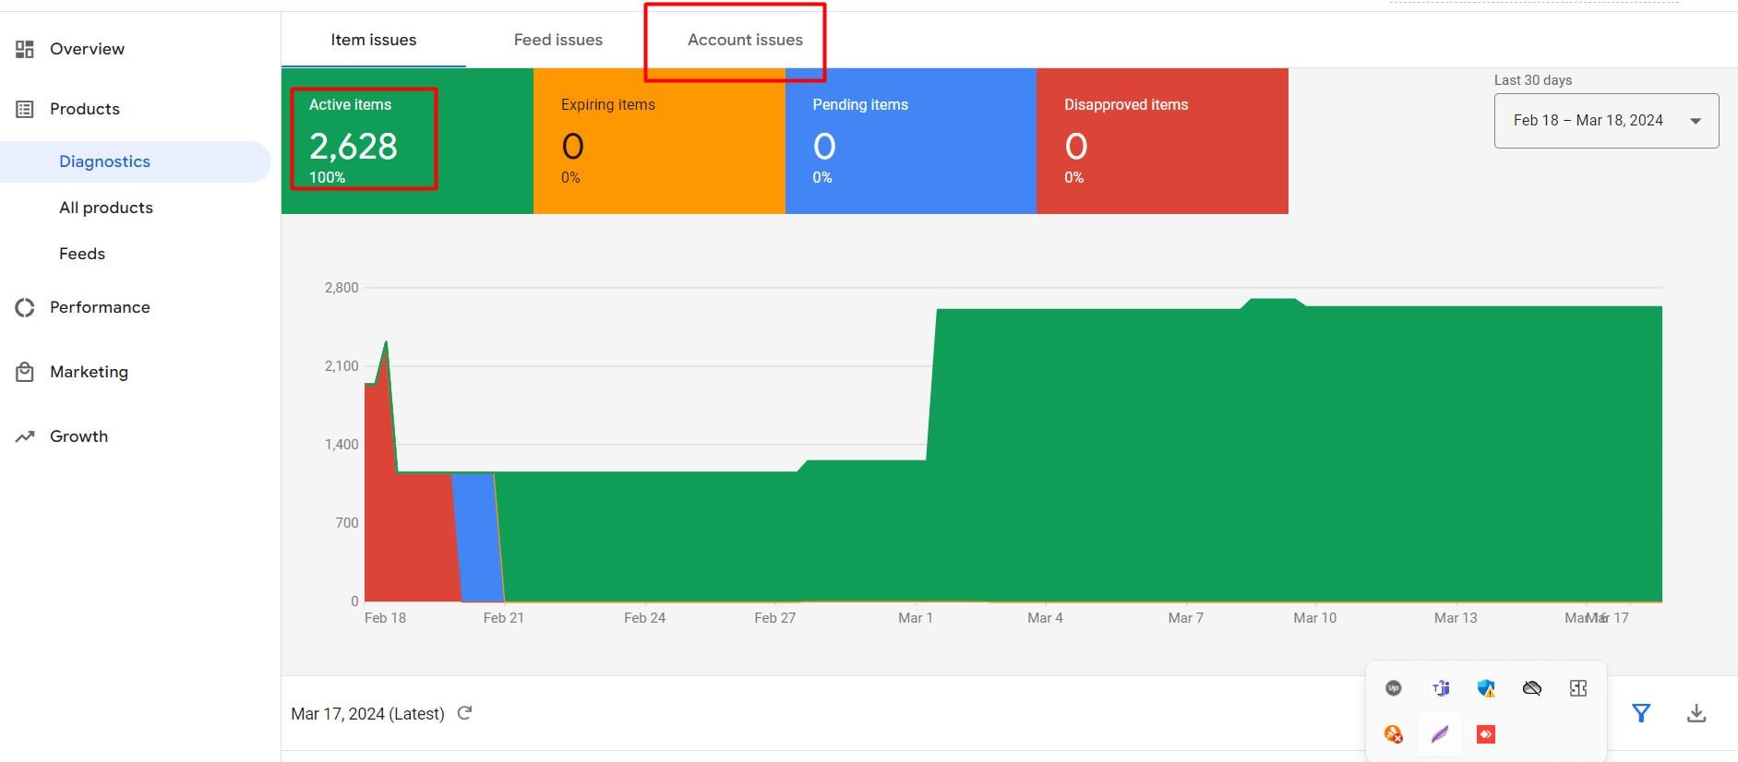This screenshot has height=762, width=1738.
Task: Click the Products list icon
Action: point(25,109)
